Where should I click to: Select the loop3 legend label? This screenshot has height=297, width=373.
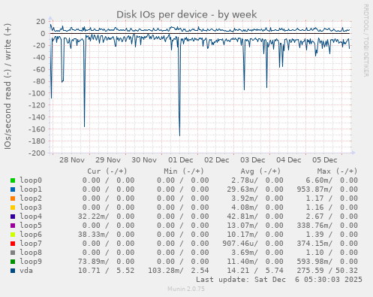click(31, 208)
